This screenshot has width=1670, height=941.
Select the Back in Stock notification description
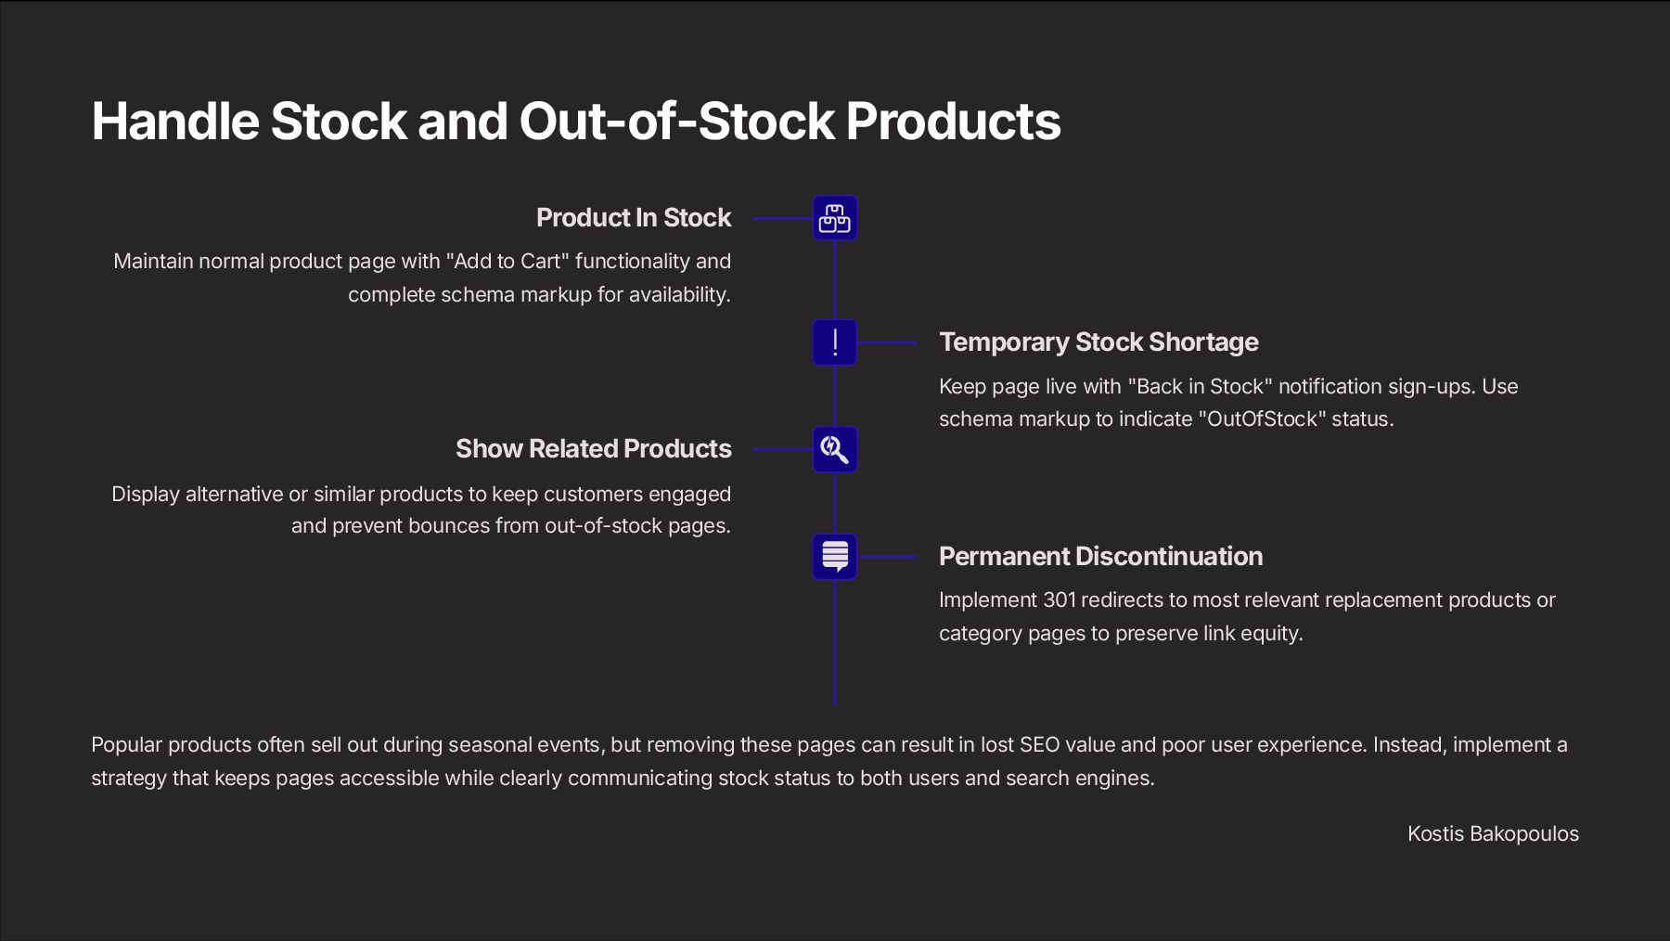pos(1228,403)
